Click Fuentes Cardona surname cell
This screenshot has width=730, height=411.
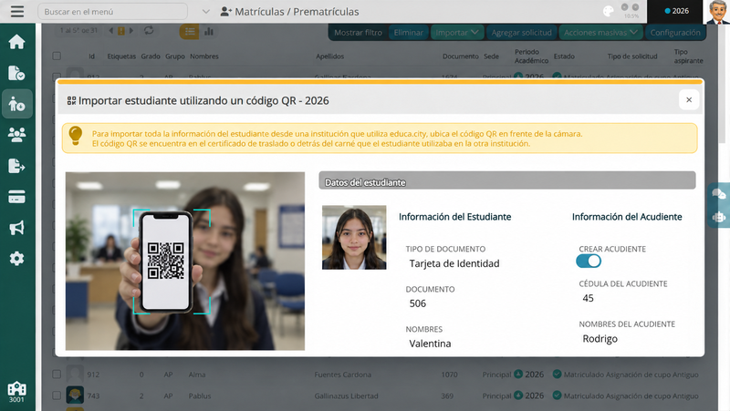pyautogui.click(x=343, y=375)
